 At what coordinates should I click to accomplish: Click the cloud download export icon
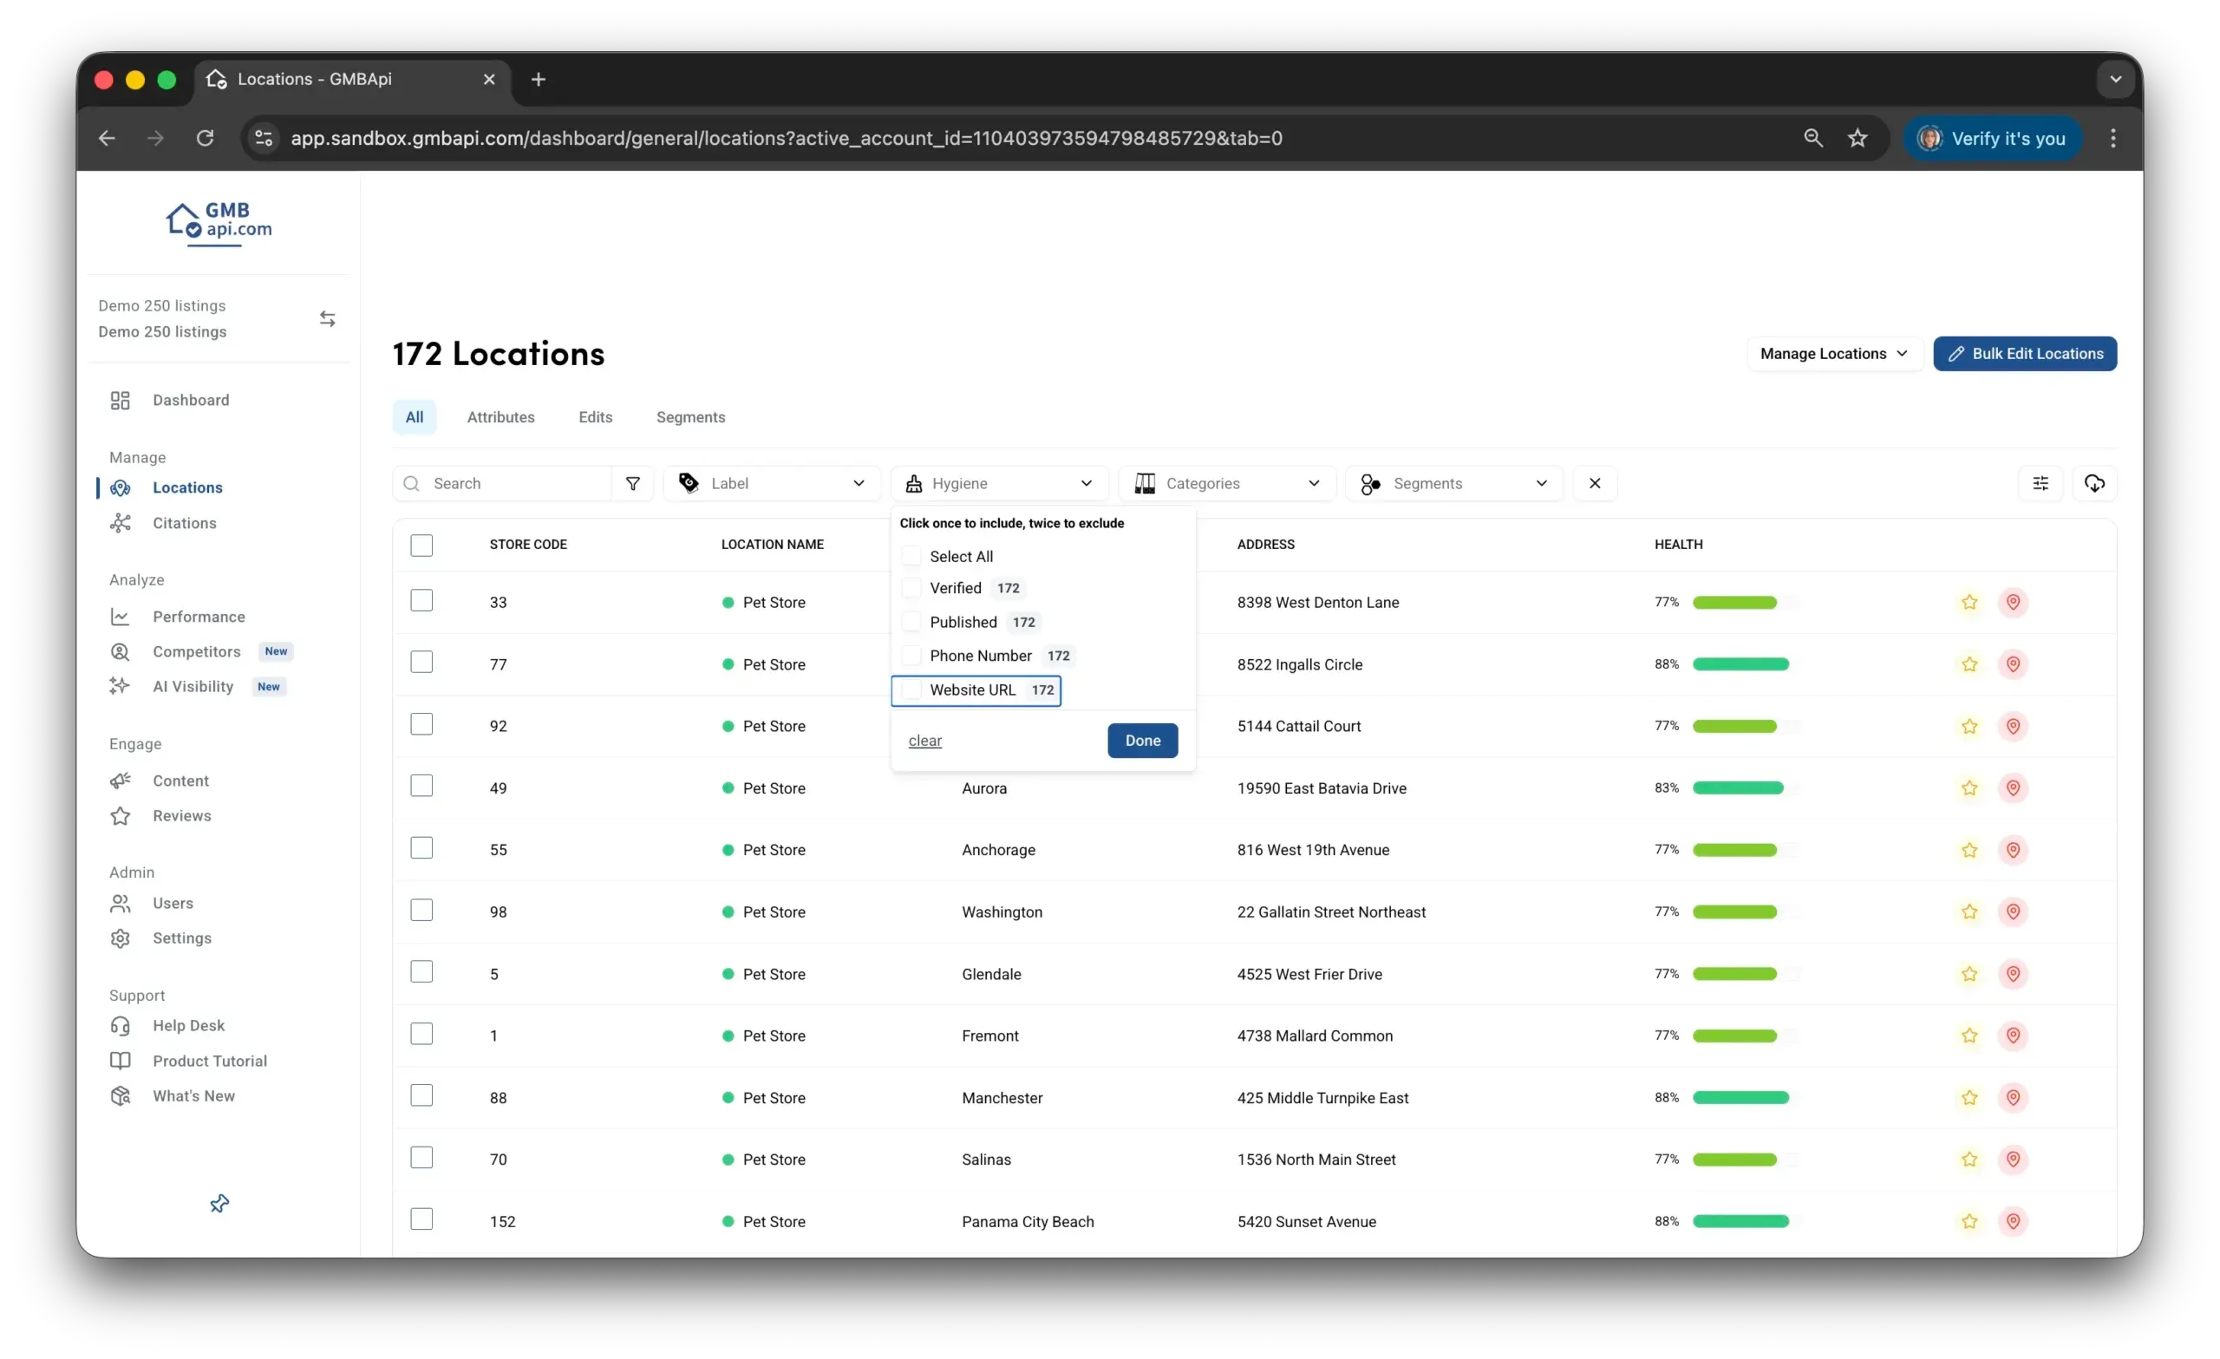coord(2094,484)
